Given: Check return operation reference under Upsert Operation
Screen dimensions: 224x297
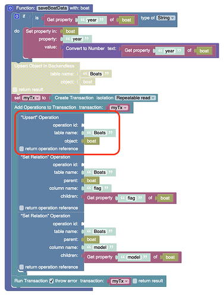Looking at the screenshot, I should (x=21, y=148).
